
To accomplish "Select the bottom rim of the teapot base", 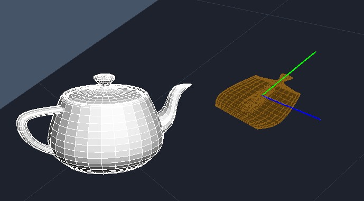I will (x=106, y=170).
